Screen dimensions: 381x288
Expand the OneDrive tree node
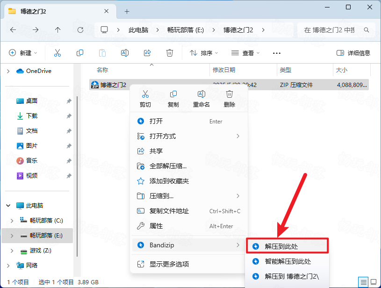[8, 71]
